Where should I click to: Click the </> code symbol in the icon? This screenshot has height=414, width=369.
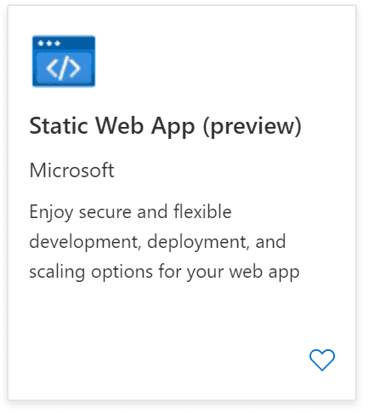64,67
